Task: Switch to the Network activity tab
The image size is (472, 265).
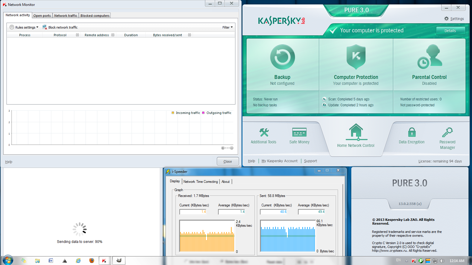Action: pos(18,15)
